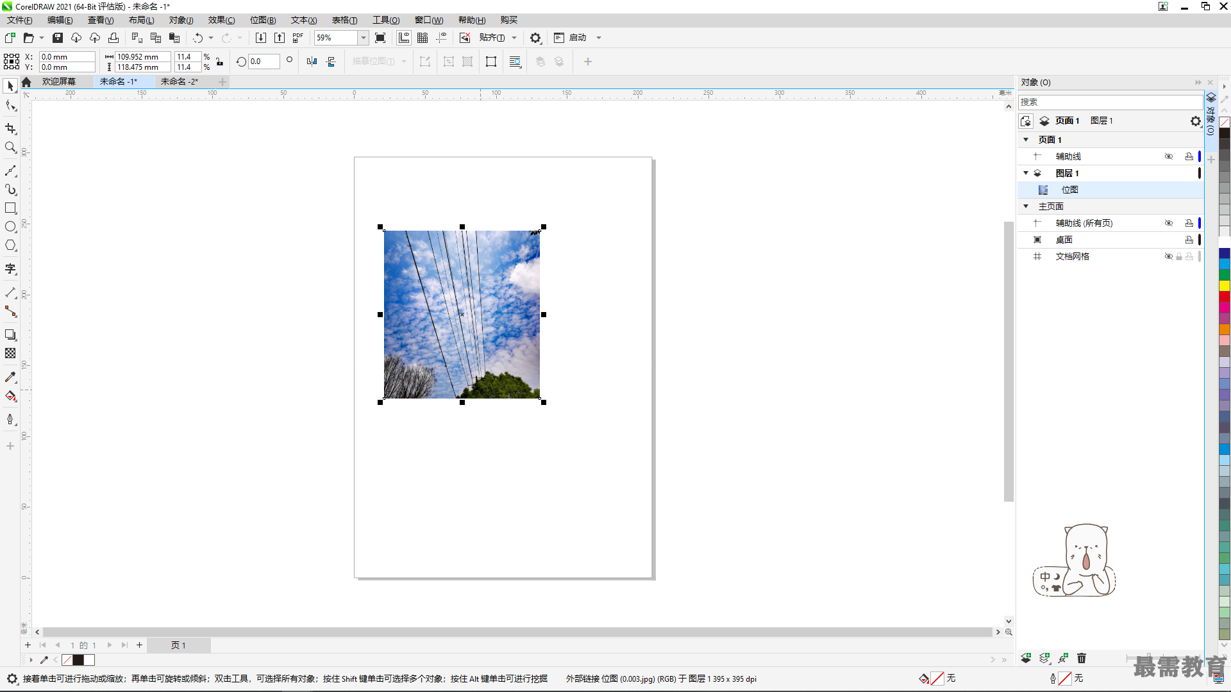Click the Undo arrow icon
The width and height of the screenshot is (1231, 692).
coord(197,38)
